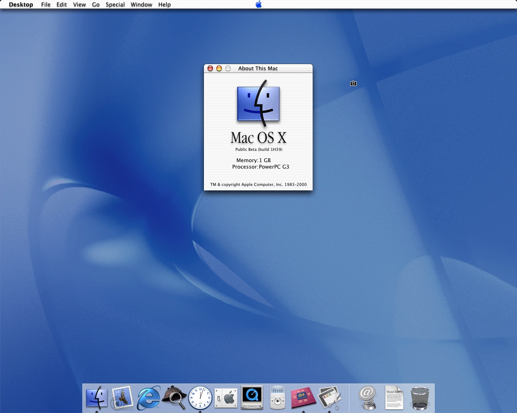Viewport: 517px width, 413px height.
Task: Launch QuickTime Player from the Dock
Action: pos(252,398)
